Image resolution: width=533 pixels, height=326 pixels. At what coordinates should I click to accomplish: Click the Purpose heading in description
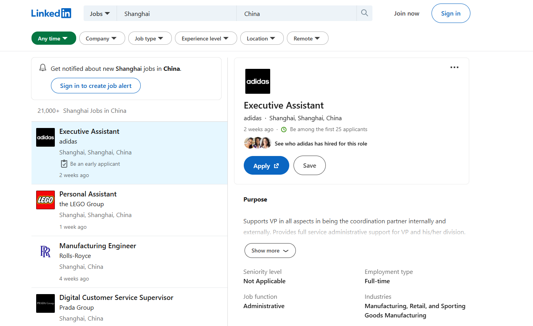(255, 199)
